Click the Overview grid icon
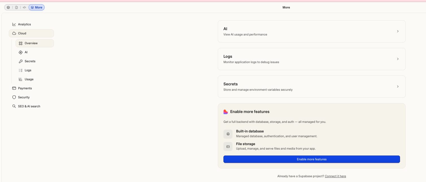This screenshot has height=182, width=426. click(x=21, y=43)
